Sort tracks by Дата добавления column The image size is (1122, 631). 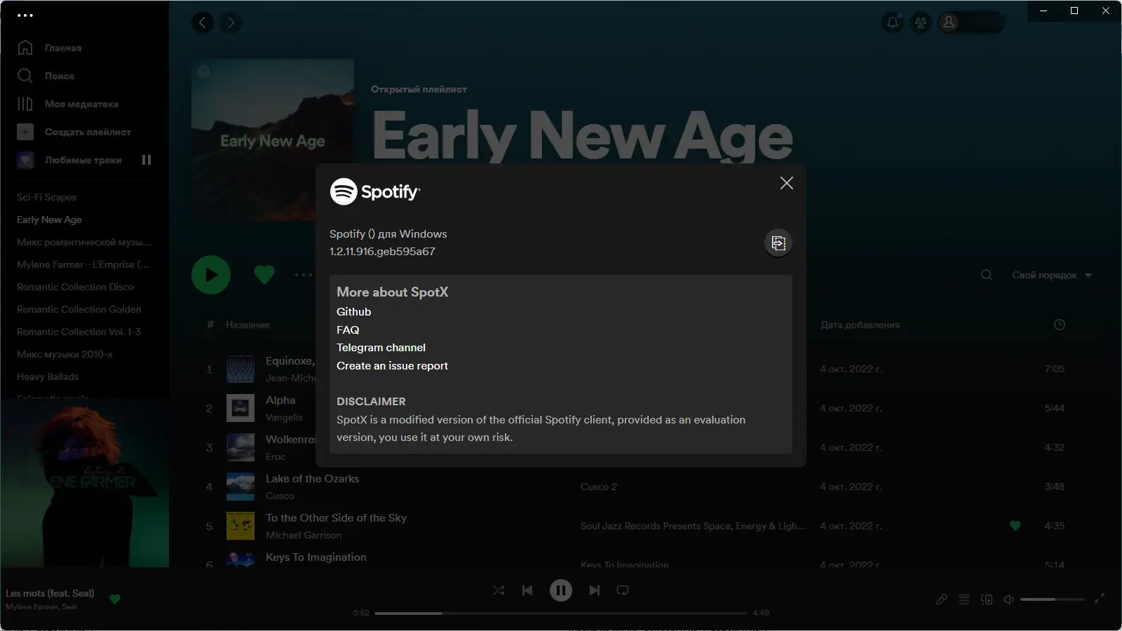click(x=860, y=325)
